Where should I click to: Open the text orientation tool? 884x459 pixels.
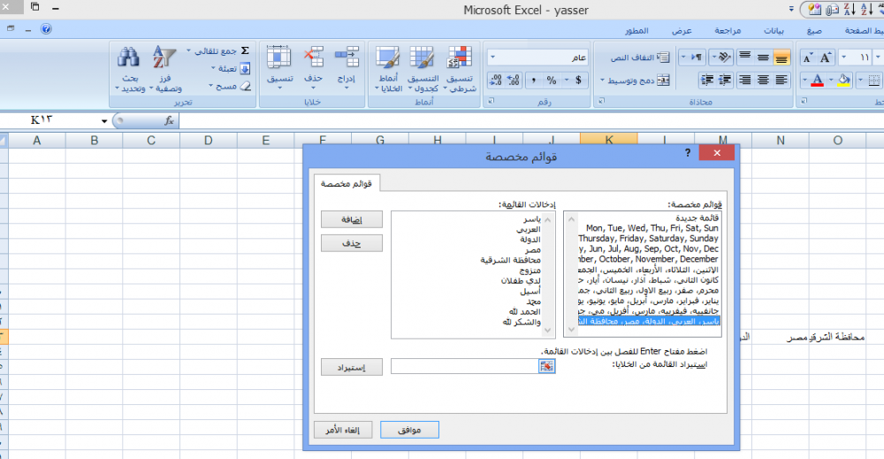pyautogui.click(x=720, y=57)
